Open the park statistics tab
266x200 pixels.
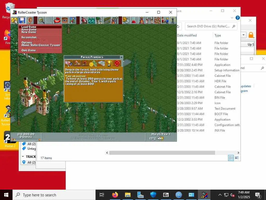point(101,64)
